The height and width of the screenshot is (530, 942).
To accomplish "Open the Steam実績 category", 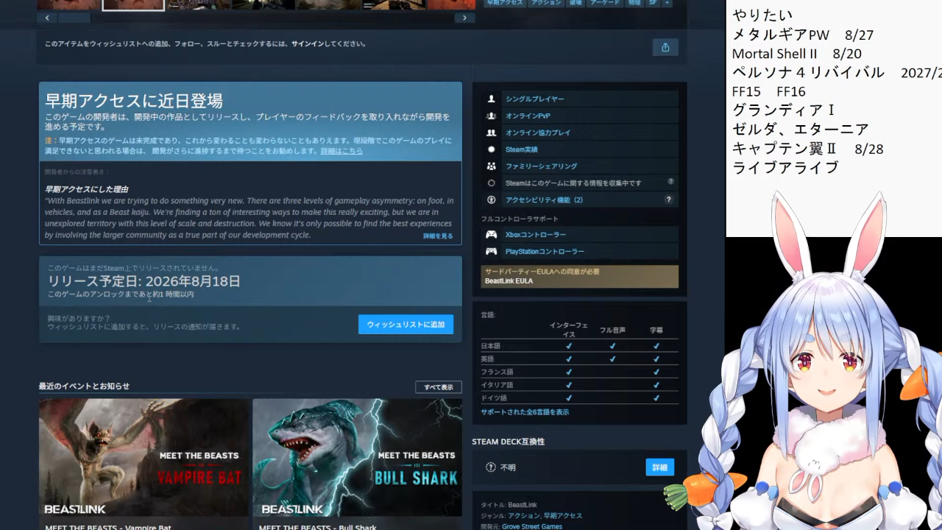I will tap(521, 149).
